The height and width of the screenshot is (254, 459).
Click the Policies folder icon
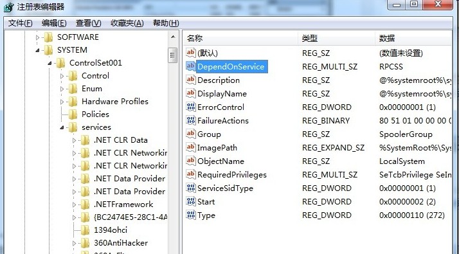click(73, 114)
